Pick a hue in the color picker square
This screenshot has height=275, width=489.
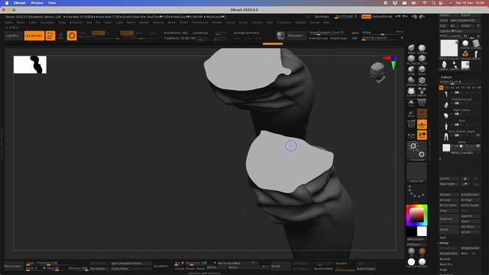point(416,215)
